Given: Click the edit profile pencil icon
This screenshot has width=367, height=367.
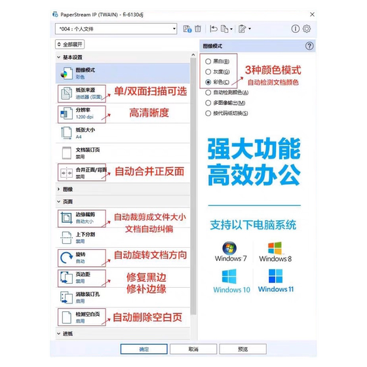Looking at the screenshot, I should 242,29.
